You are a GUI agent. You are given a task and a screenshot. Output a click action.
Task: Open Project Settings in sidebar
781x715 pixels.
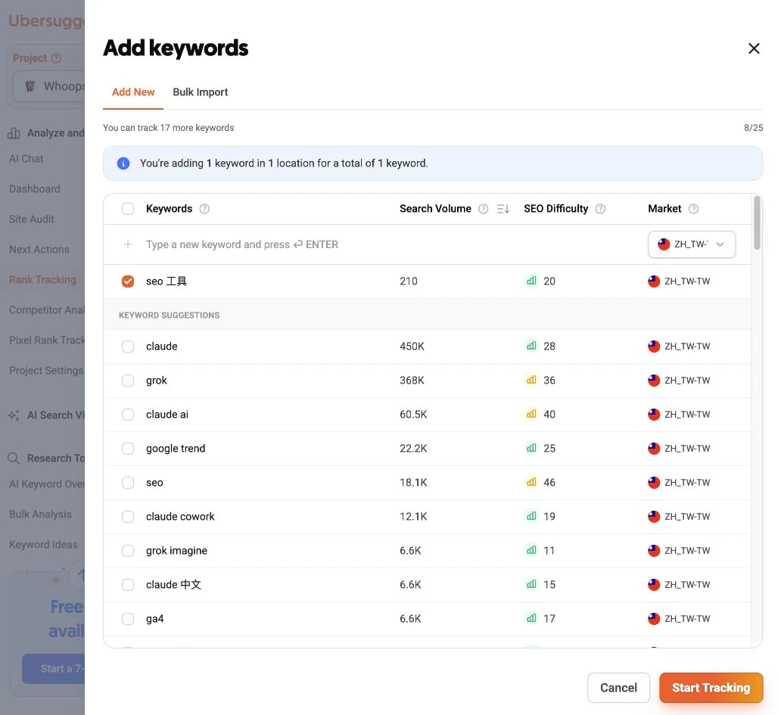(x=46, y=371)
